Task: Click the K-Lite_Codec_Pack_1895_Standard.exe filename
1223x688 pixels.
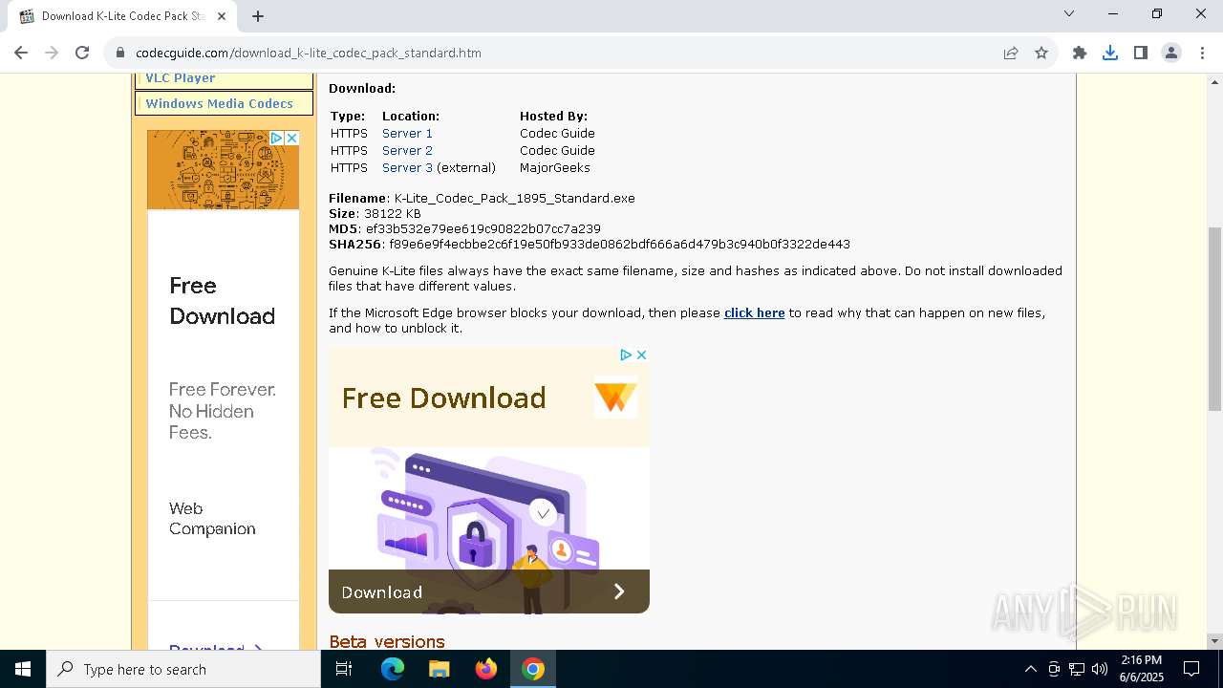Action: click(514, 198)
